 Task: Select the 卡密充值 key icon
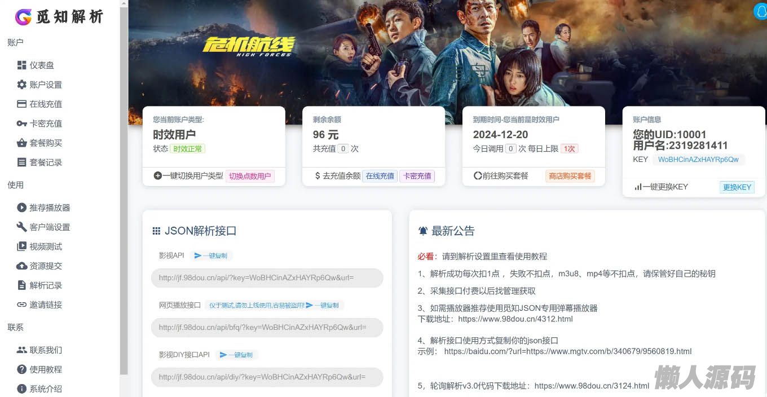(22, 123)
